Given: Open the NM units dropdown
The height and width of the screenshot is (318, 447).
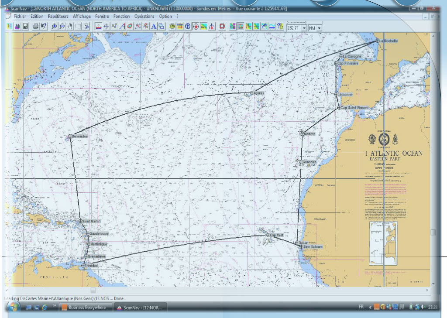Looking at the screenshot, I should tap(319, 28).
